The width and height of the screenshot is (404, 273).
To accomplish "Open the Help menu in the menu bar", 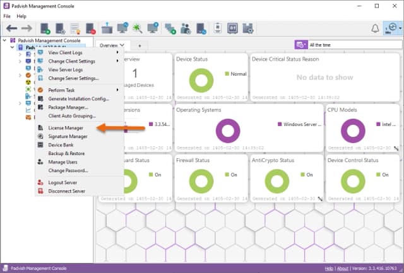I will (21, 16).
